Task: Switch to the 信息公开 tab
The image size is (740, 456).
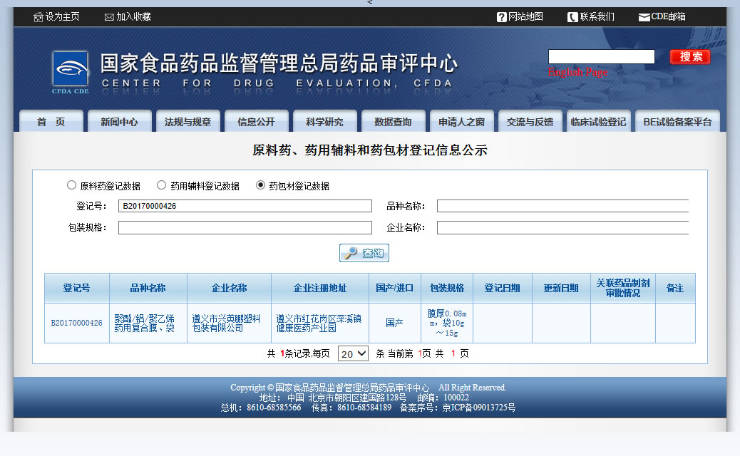Action: point(256,122)
